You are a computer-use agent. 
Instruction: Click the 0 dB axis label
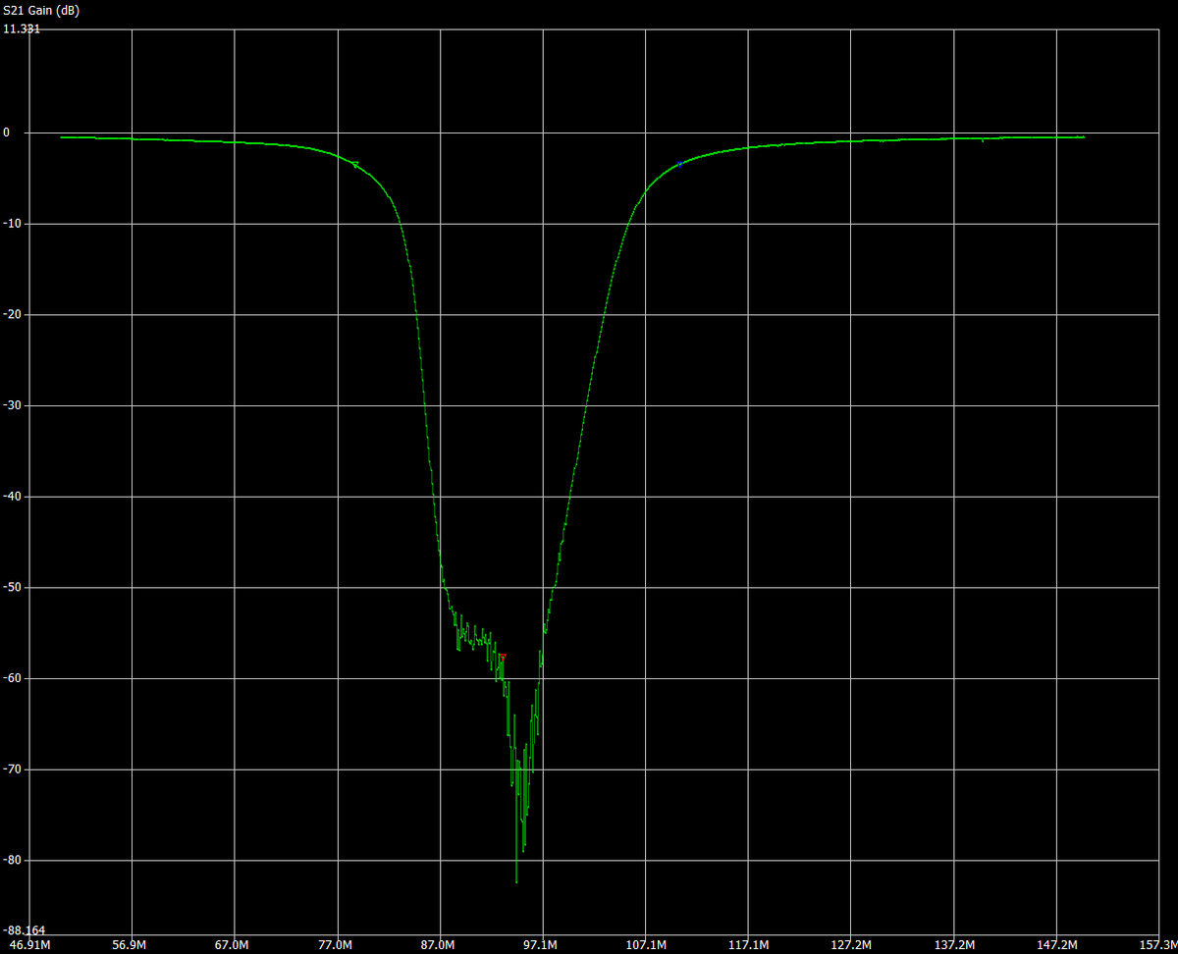pyautogui.click(x=6, y=132)
